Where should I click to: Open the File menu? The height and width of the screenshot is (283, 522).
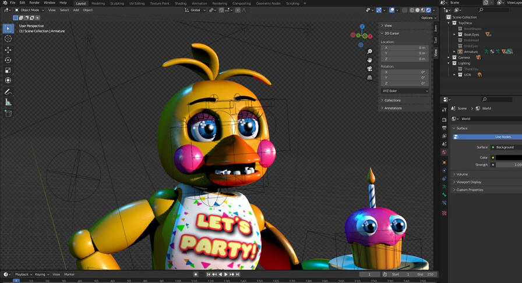click(13, 3)
